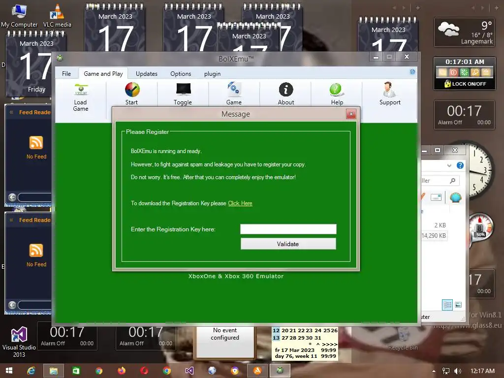Open Visual Studio from taskbar
Image resolution: width=504 pixels, height=378 pixels.
[x=189, y=371]
